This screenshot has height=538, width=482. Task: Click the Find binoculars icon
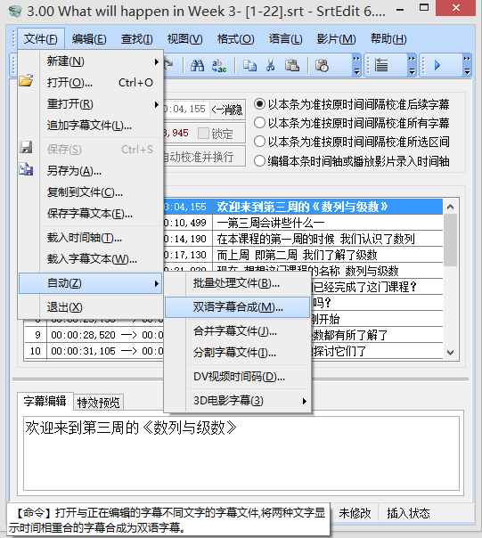(197, 65)
